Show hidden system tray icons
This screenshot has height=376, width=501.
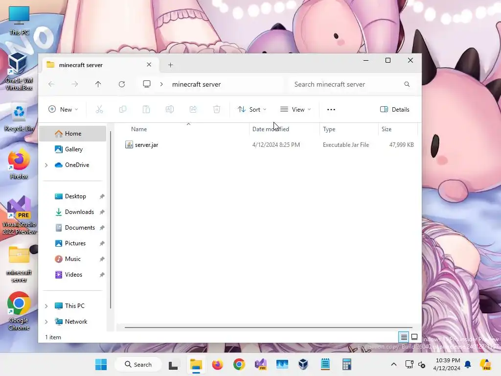[x=394, y=364]
